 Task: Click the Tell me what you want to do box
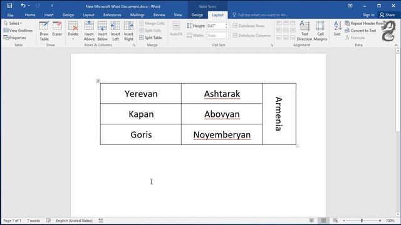(261, 15)
